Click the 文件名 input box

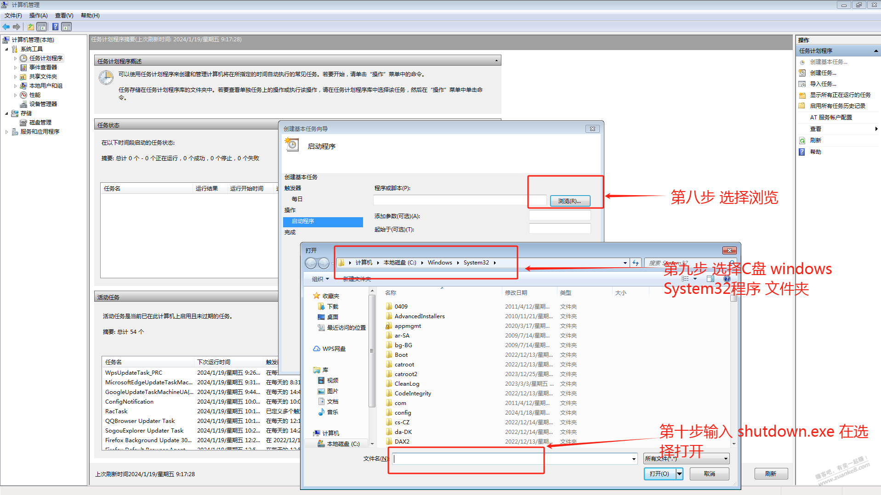[x=515, y=459]
